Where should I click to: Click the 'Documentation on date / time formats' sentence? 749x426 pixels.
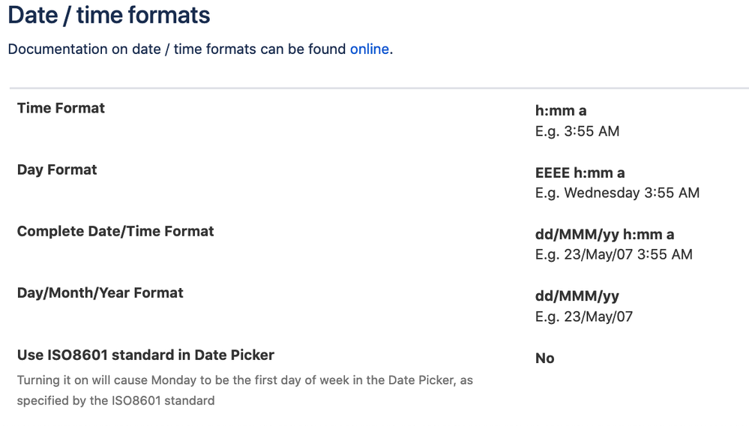pos(177,49)
